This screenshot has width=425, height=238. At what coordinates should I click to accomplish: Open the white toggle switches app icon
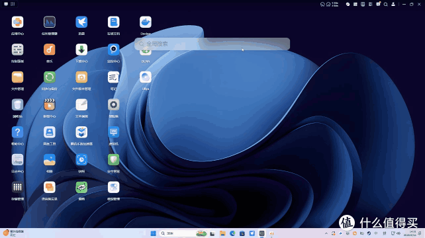click(x=113, y=187)
